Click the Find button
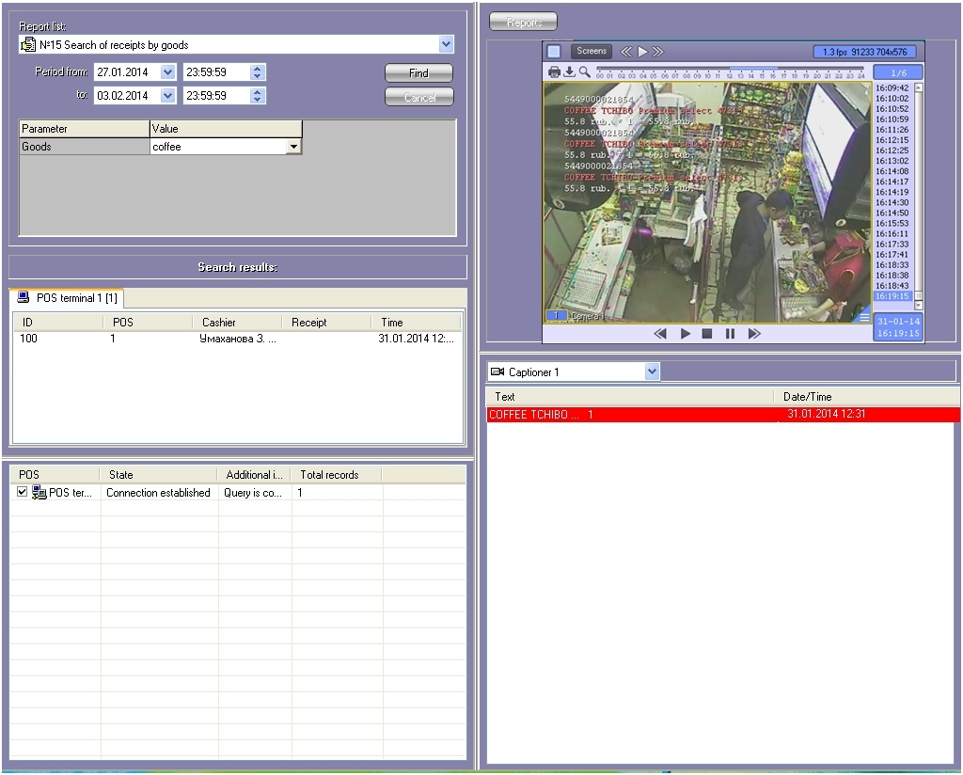The height and width of the screenshot is (775, 963). tap(418, 73)
